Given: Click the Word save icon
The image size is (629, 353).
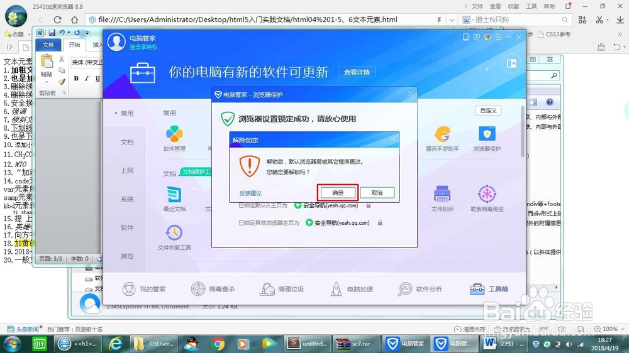Looking at the screenshot, I should [52, 33].
